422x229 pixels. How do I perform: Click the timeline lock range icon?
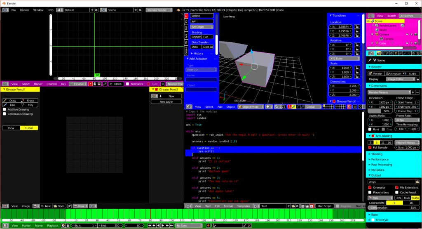click(x=68, y=226)
